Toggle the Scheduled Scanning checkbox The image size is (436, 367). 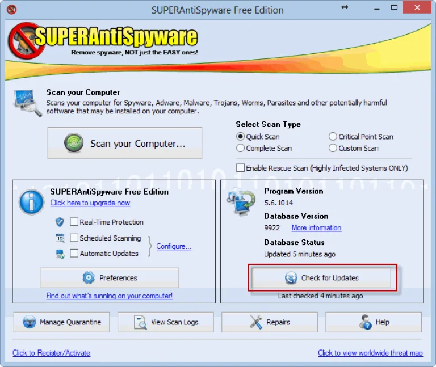point(74,238)
